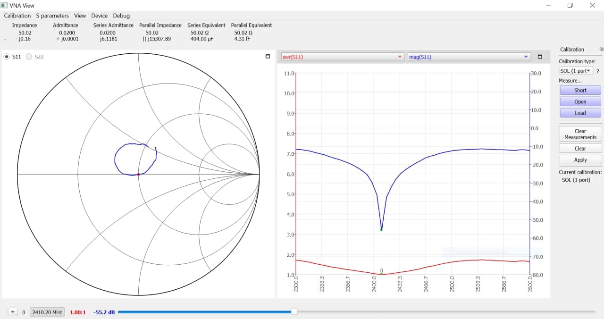604x319 pixels.
Task: Open the Device menu
Action: (99, 16)
